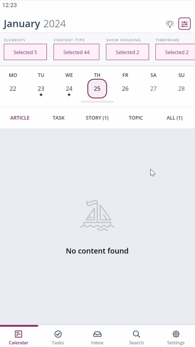Image resolution: width=195 pixels, height=347 pixels.
Task: Expand the Elements filter dropdown
Action: point(25,52)
